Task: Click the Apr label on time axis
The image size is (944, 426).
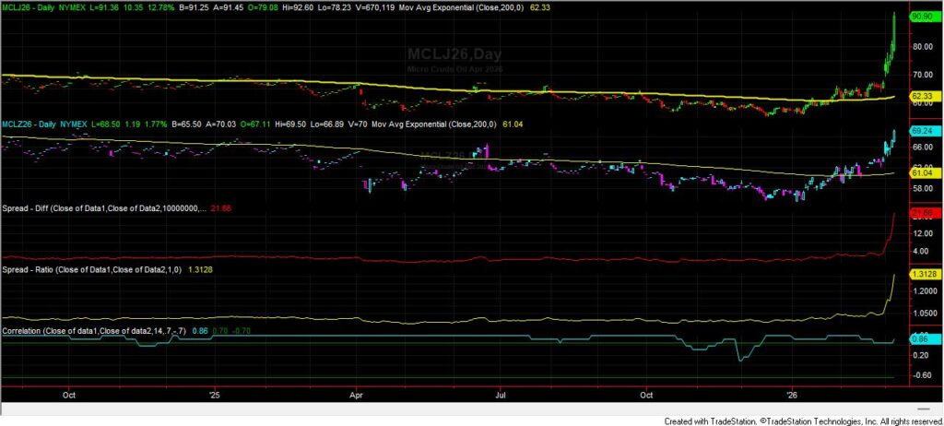Action: pos(357,391)
